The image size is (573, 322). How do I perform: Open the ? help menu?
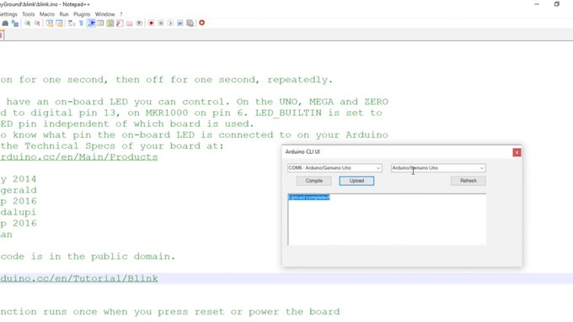tap(121, 14)
